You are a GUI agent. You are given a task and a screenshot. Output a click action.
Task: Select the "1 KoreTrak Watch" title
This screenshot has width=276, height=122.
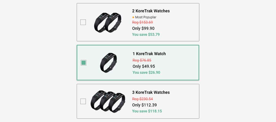149,54
